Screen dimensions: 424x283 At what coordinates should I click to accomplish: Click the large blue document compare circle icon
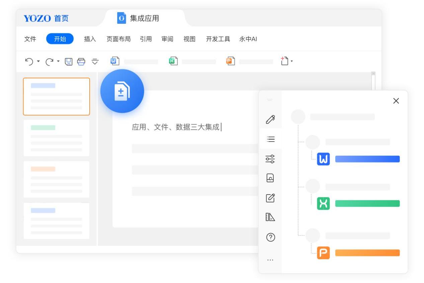[x=122, y=91]
